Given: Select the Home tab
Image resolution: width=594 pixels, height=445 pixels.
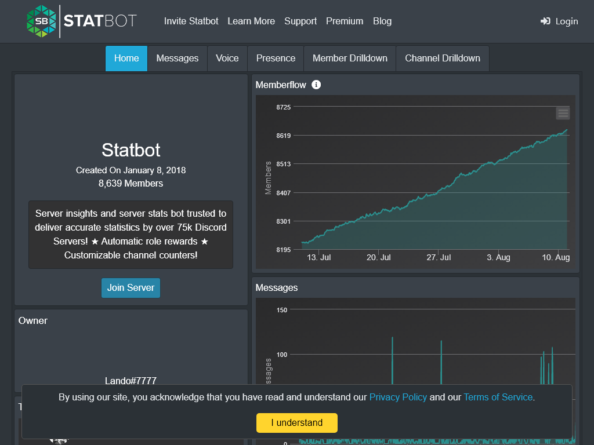Looking at the screenshot, I should pos(126,58).
